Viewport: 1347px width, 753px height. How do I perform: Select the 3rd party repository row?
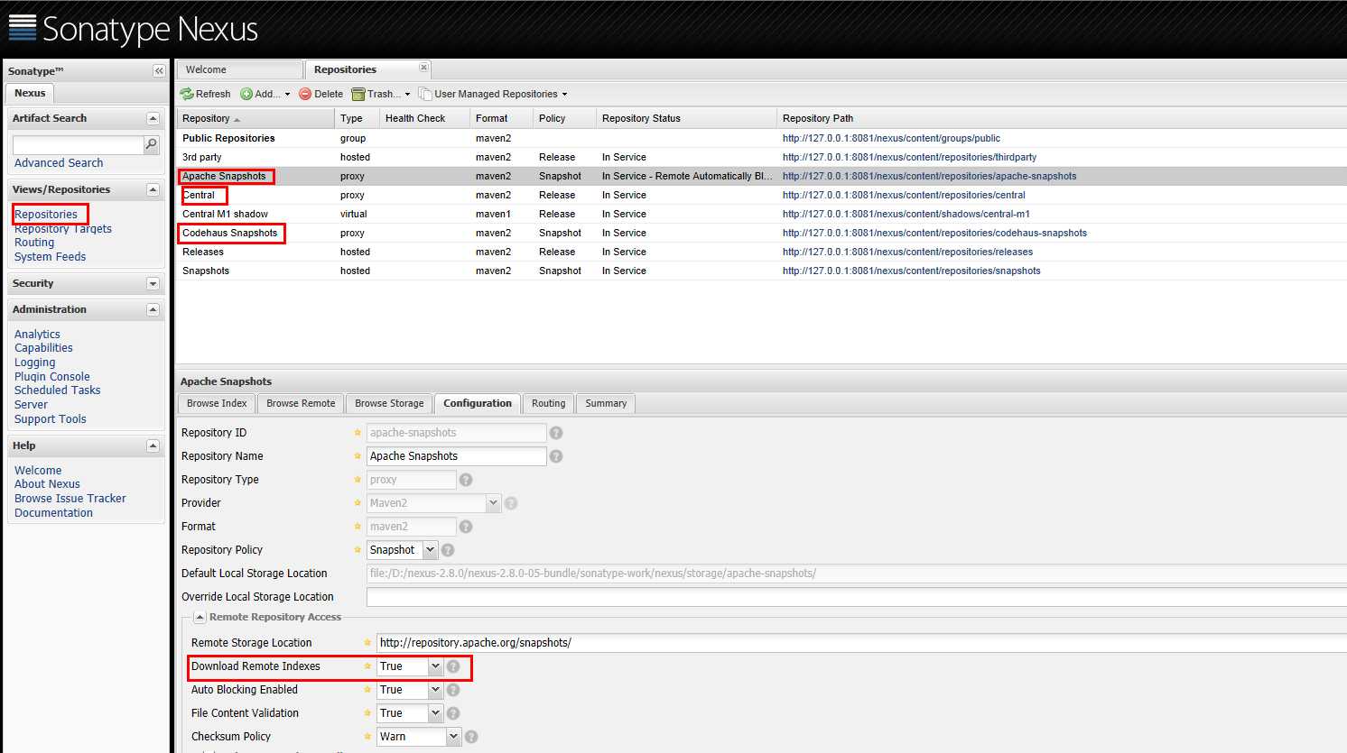coord(761,157)
